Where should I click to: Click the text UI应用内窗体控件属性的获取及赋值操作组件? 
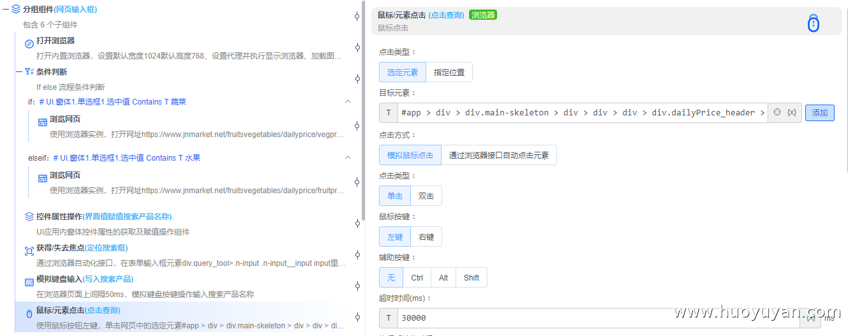113,232
